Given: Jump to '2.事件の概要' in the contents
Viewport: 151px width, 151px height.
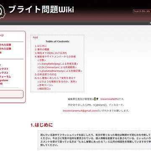Looking at the screenshot, I should (42, 49).
